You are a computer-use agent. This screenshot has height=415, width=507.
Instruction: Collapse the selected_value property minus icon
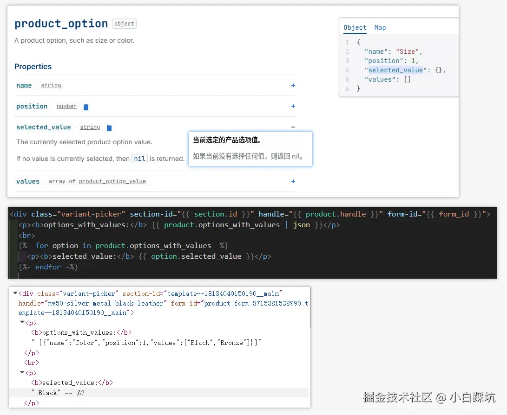pos(293,127)
